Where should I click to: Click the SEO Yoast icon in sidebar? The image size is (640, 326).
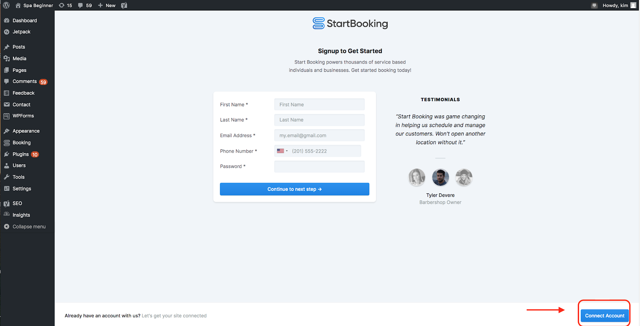(x=6, y=203)
